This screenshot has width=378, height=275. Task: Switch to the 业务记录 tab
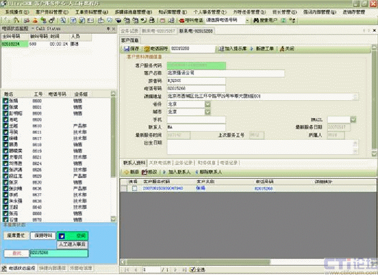183,162
